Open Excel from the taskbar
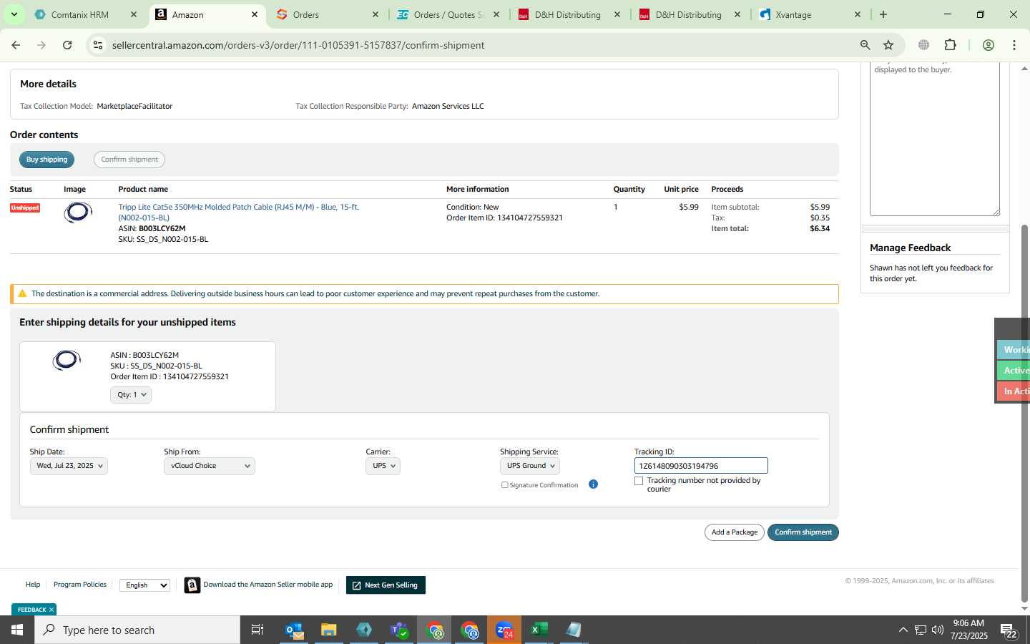1030x644 pixels. pos(539,630)
